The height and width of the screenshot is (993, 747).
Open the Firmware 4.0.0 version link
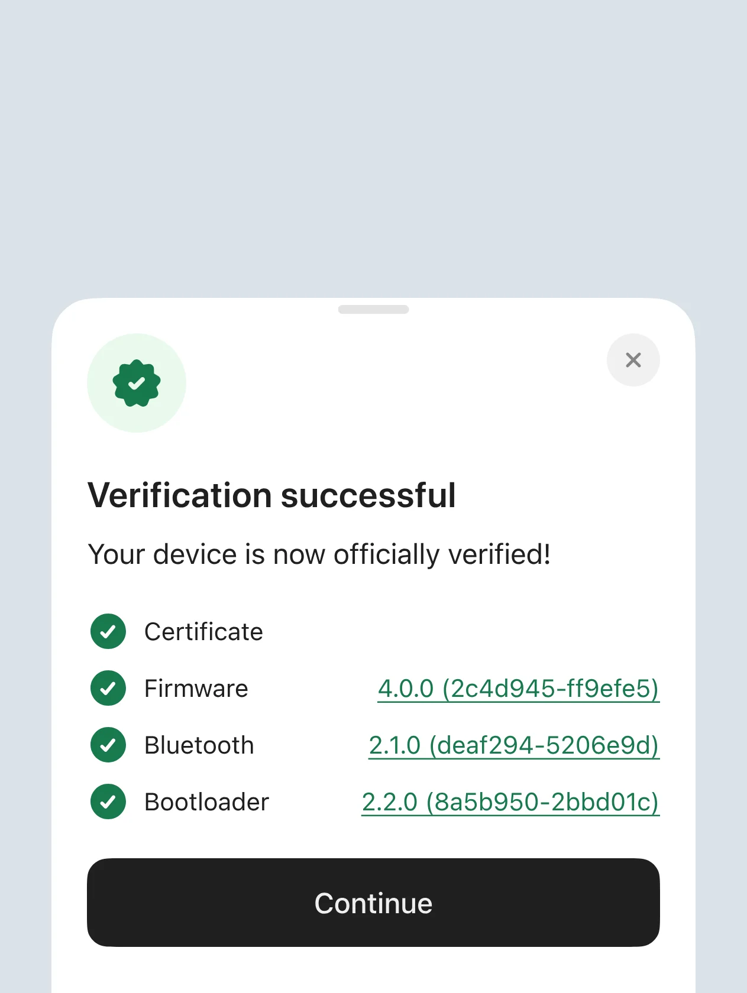pos(518,689)
